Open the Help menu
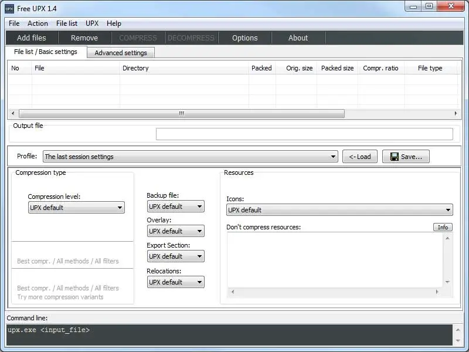 point(114,23)
